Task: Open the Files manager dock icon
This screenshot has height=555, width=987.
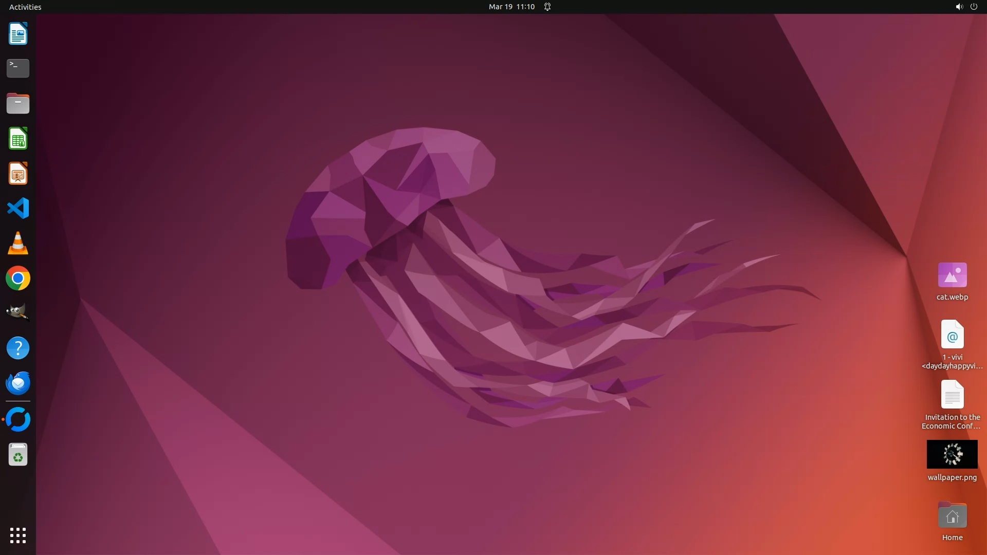Action: [18, 103]
